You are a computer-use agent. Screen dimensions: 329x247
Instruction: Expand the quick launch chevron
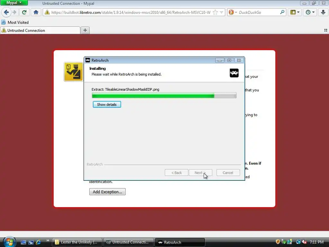click(48, 241)
